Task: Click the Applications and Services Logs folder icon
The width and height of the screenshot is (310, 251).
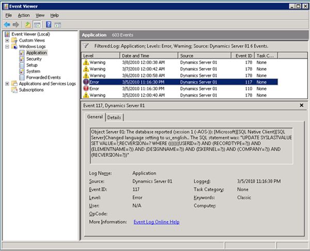Action: (14, 83)
